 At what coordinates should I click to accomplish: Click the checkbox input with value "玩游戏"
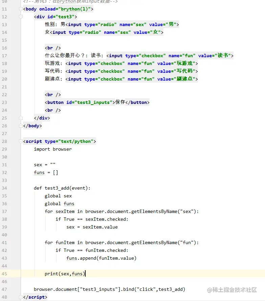132,64
